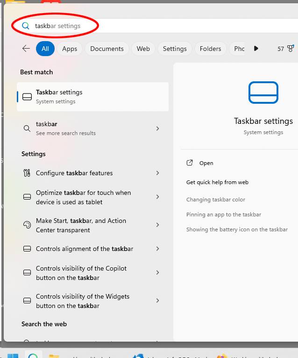The image size is (298, 358).
Task: Open the Microsoft Rewards points icon
Action: [x=290, y=49]
